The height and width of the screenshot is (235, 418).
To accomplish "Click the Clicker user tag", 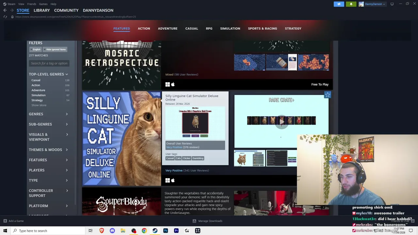I will click(x=186, y=158).
